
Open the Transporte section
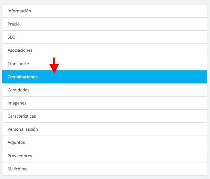pos(104,64)
